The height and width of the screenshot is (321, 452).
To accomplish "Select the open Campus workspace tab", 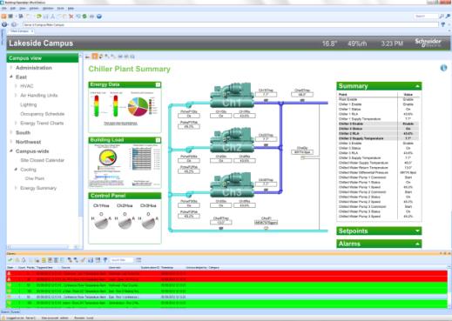I will (20, 31).
